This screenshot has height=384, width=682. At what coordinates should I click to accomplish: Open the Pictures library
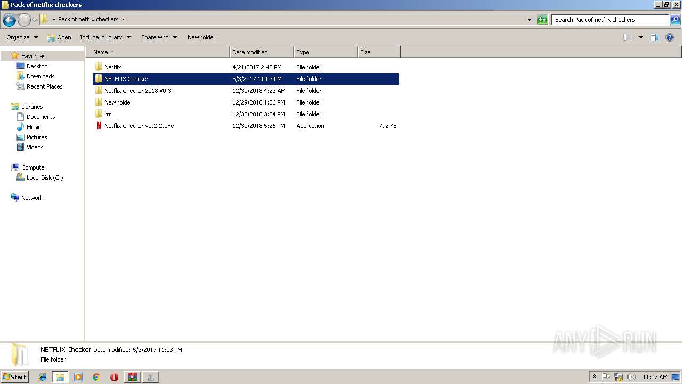pyautogui.click(x=37, y=137)
